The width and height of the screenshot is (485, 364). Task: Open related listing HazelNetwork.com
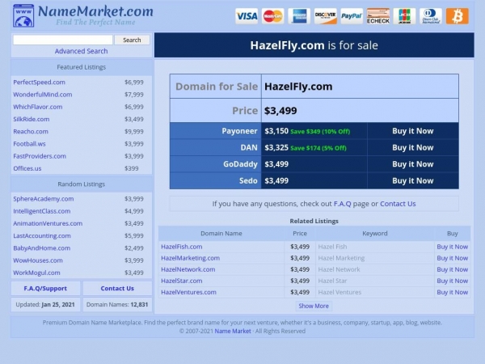pos(188,269)
